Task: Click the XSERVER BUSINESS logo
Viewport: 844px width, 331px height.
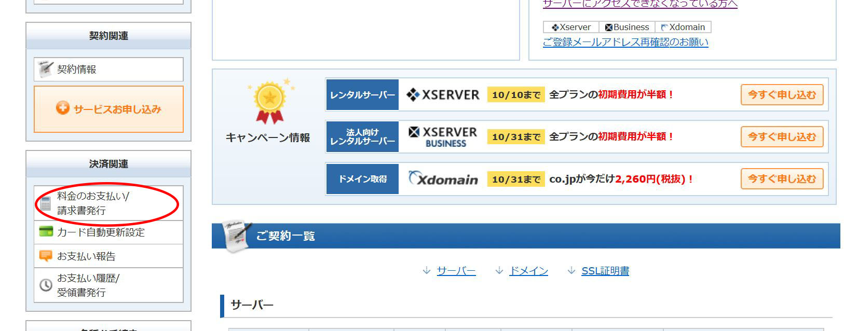Action: pos(443,137)
